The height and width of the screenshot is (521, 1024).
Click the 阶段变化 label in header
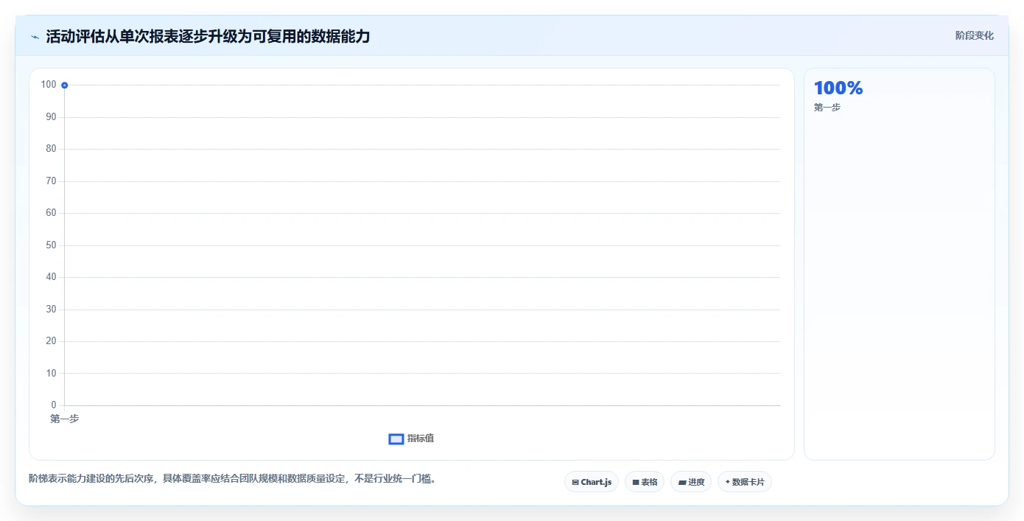(x=975, y=35)
